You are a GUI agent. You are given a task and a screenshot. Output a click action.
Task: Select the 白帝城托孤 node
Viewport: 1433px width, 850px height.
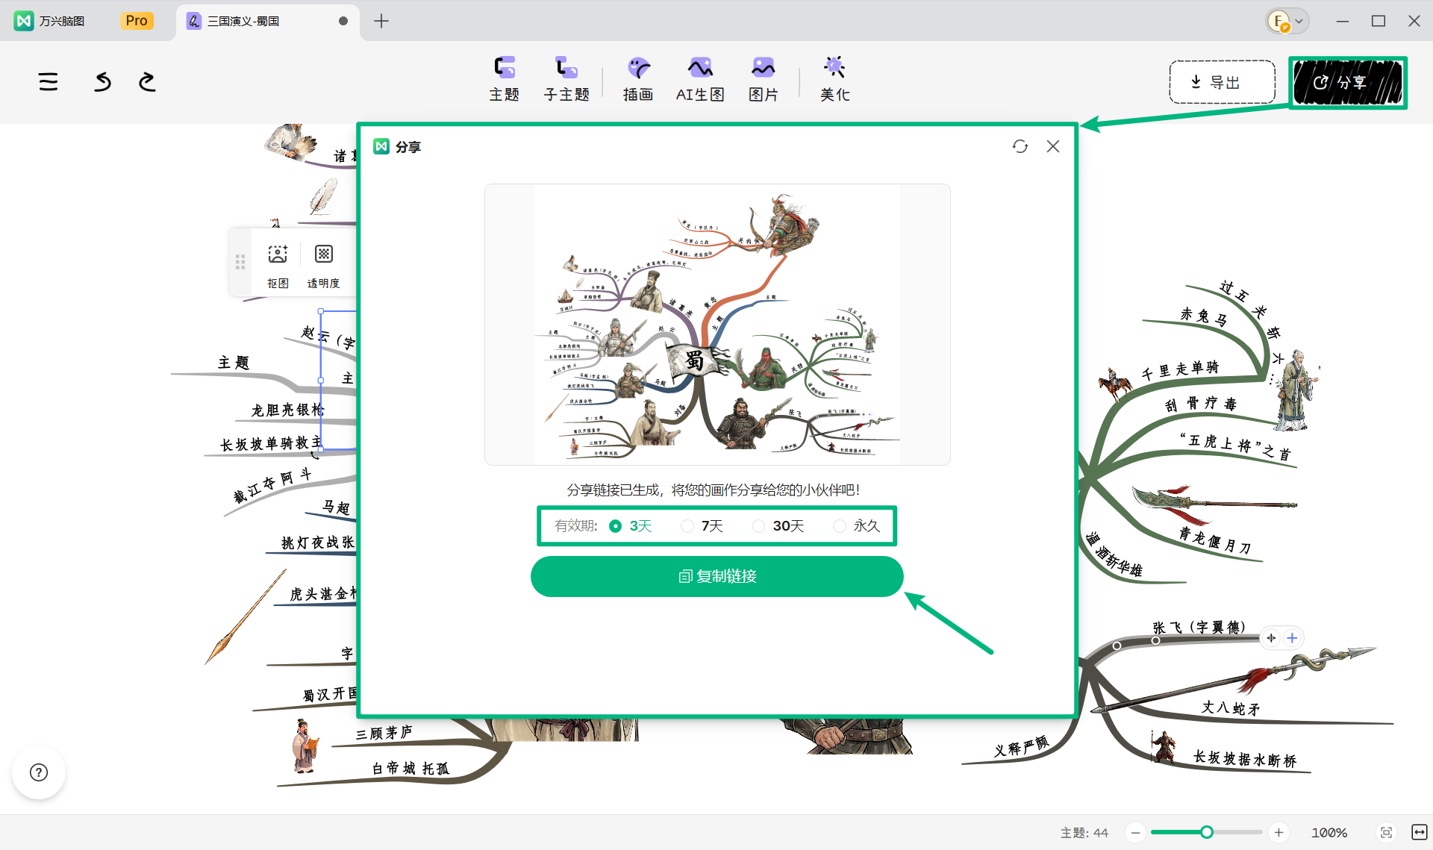tap(410, 769)
